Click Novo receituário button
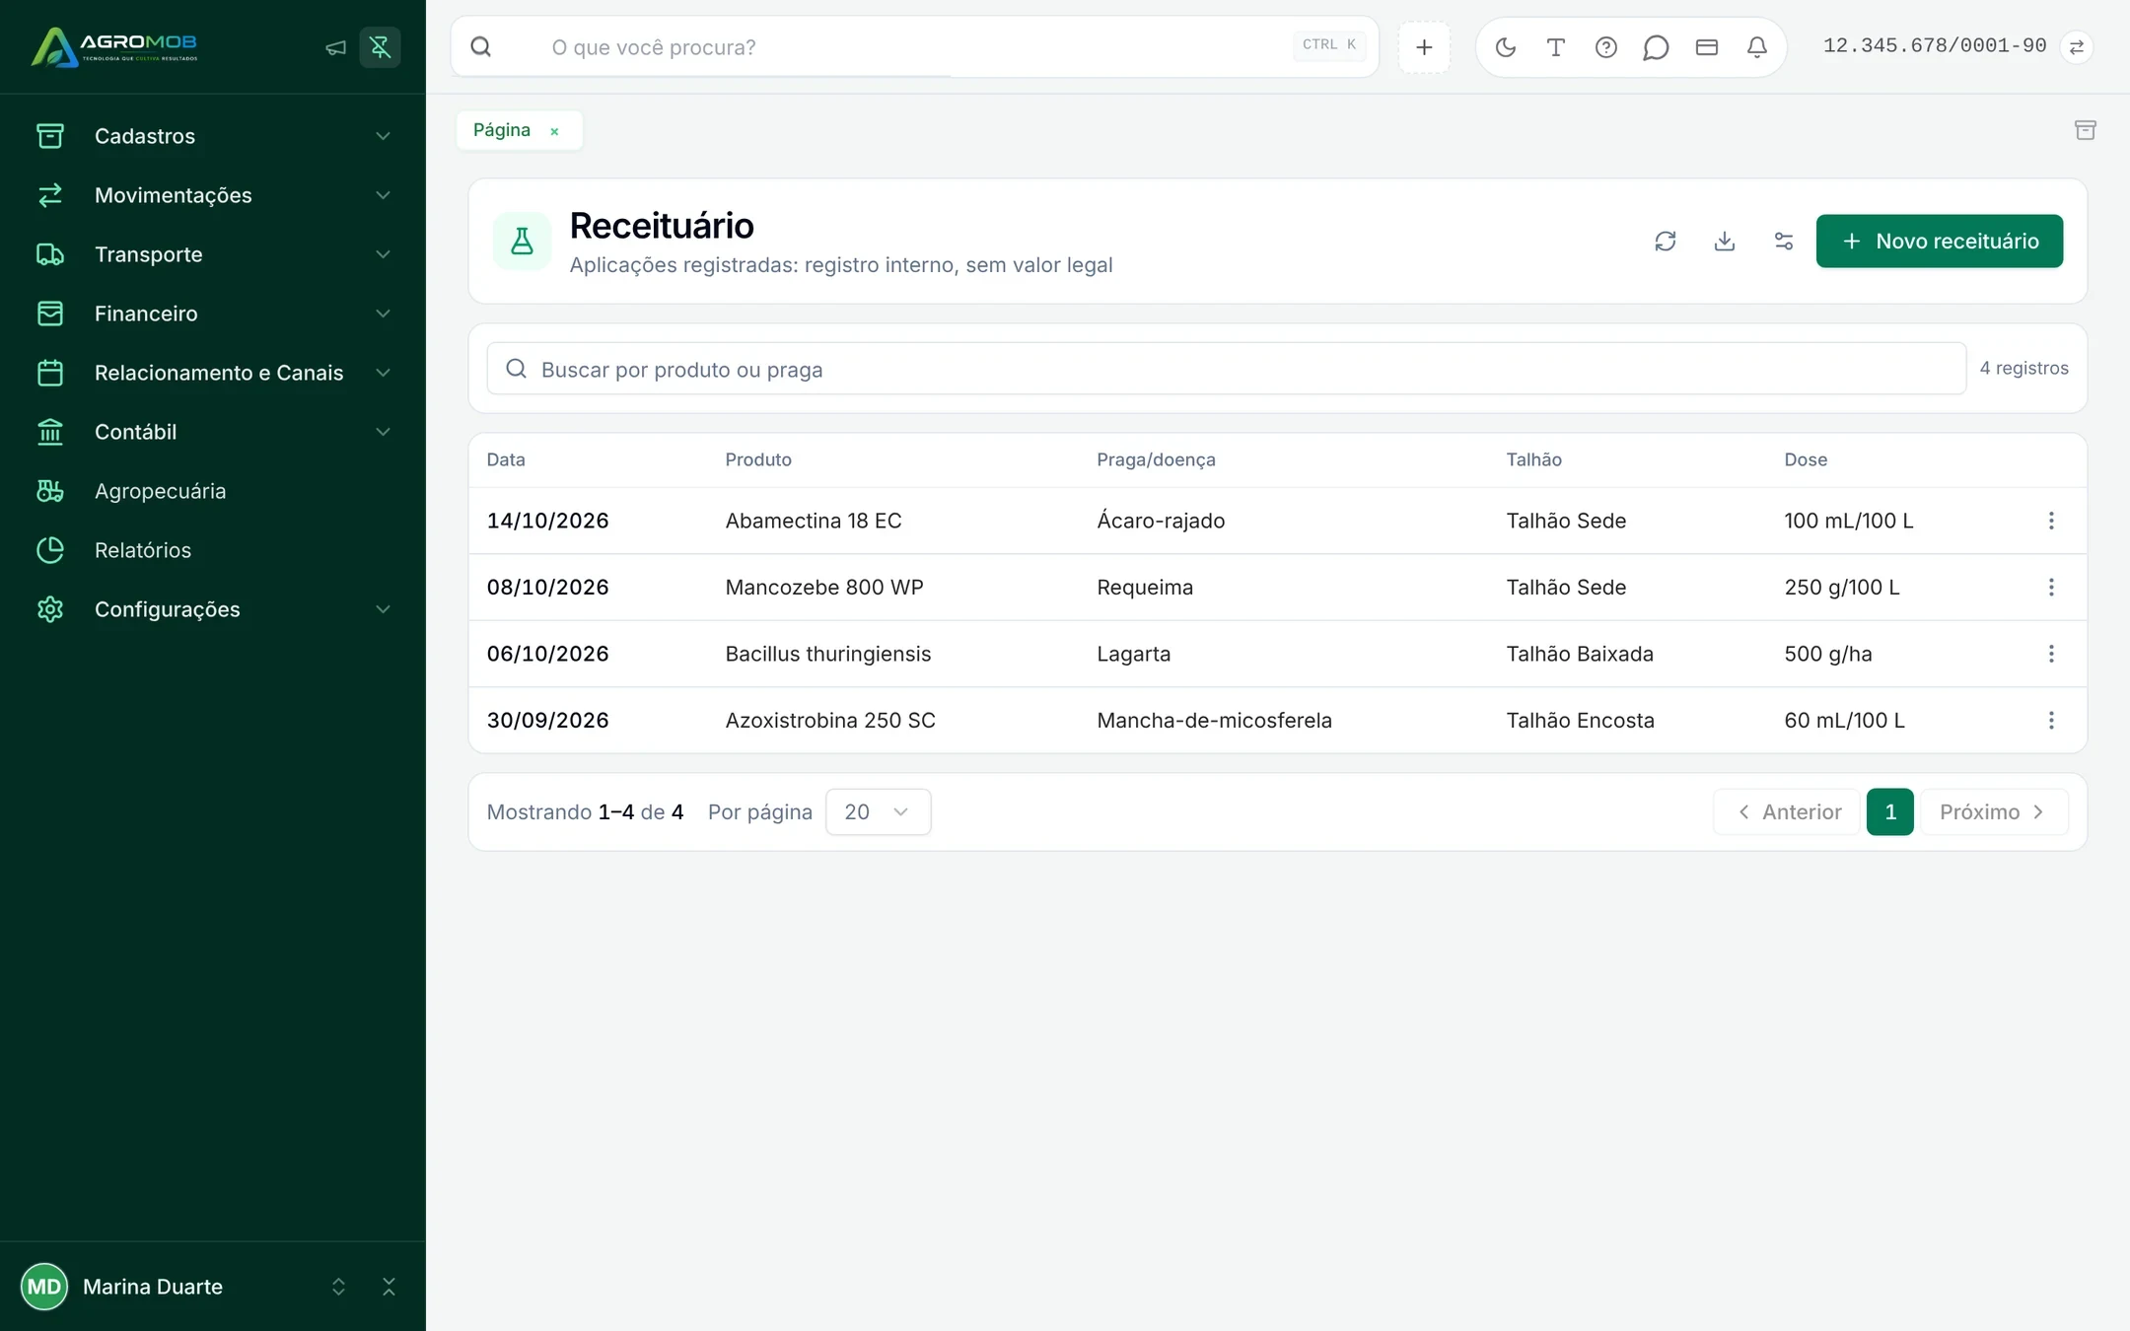 (1940, 242)
